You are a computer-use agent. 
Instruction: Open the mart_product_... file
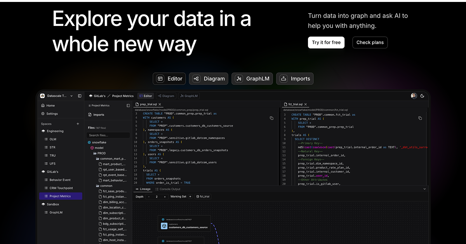coord(112,164)
